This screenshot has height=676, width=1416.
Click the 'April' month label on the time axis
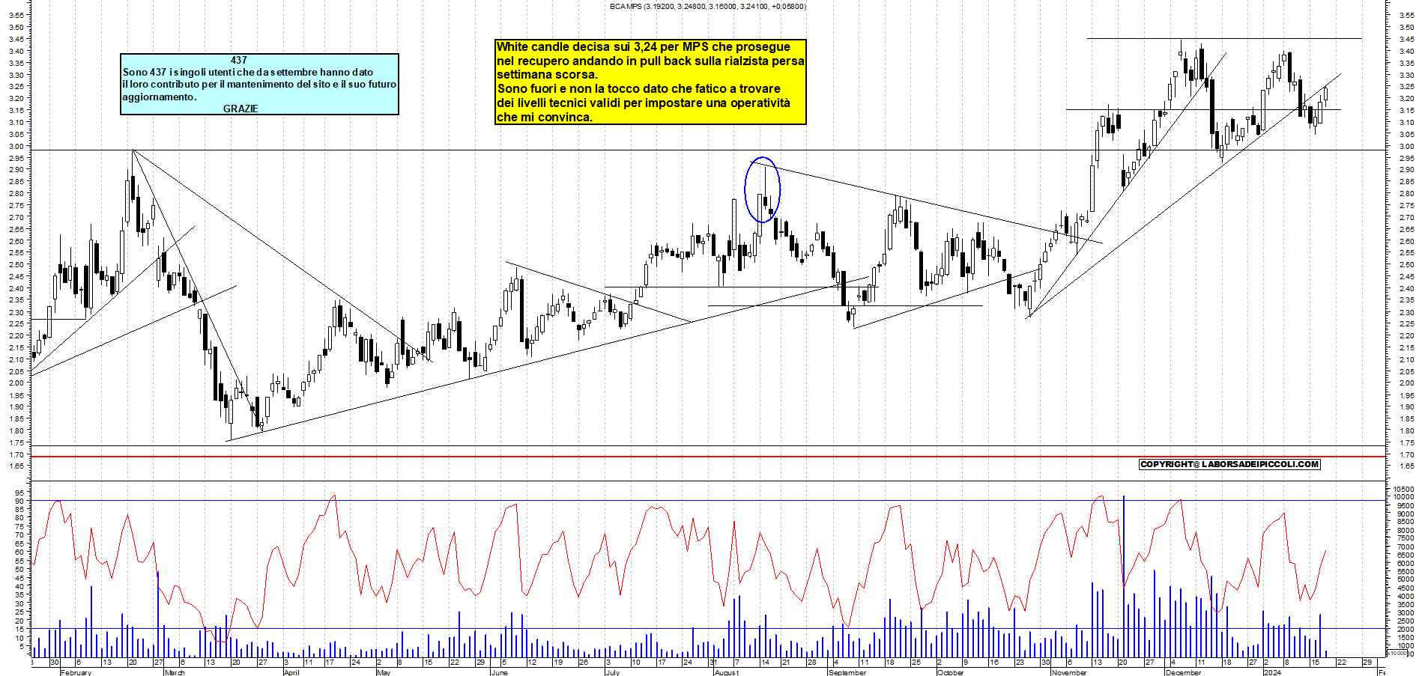coord(291,672)
